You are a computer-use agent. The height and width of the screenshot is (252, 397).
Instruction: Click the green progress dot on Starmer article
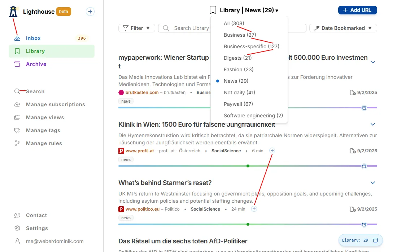248,224
